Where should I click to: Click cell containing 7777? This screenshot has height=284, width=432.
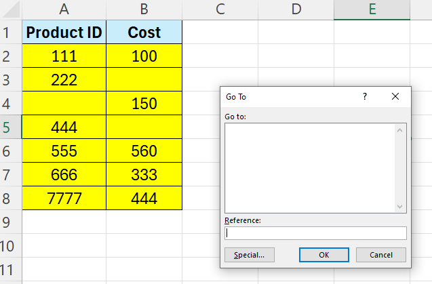click(64, 198)
